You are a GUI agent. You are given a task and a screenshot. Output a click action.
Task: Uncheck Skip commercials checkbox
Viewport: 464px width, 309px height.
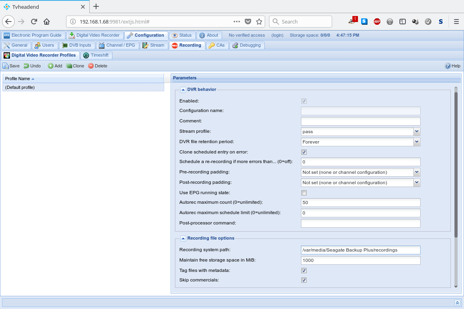[304, 280]
